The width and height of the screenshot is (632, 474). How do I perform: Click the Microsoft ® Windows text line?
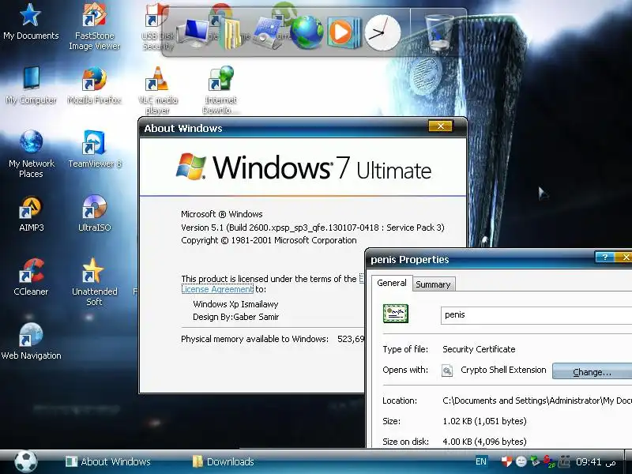click(x=222, y=214)
